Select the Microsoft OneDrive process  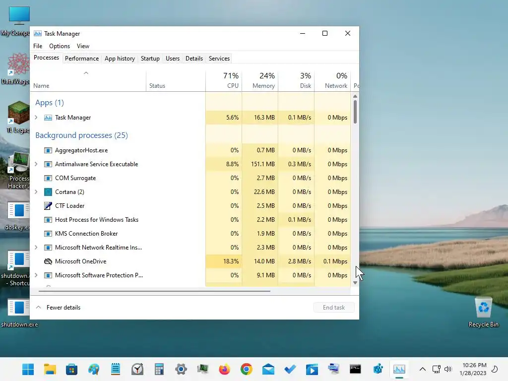coord(190,261)
